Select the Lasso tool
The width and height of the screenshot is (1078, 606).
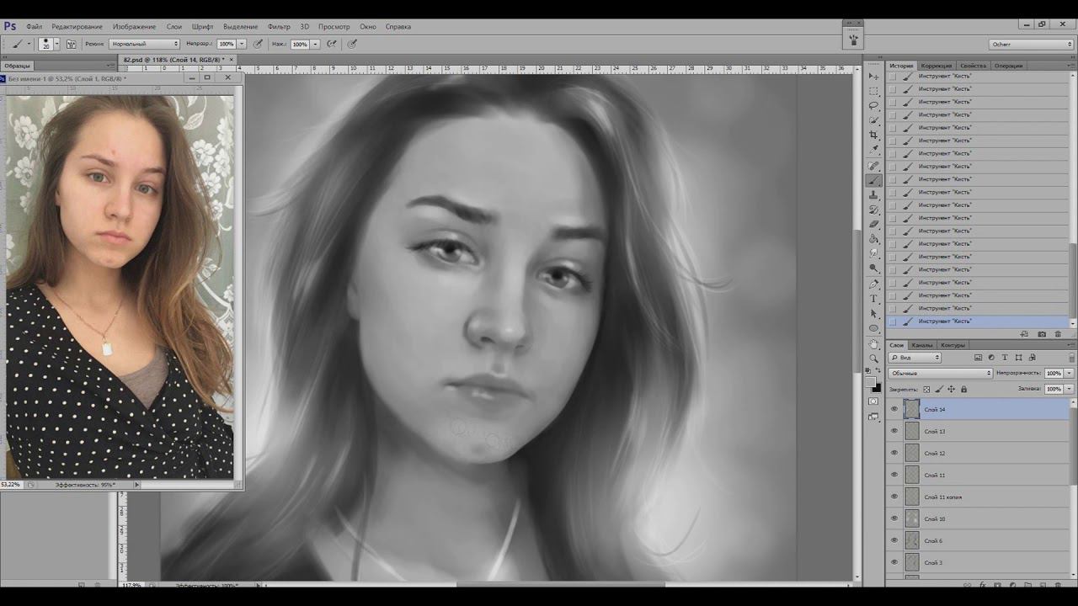click(x=873, y=105)
